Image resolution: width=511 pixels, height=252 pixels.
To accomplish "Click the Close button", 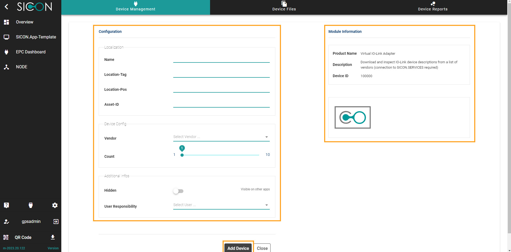I will pos(262,248).
